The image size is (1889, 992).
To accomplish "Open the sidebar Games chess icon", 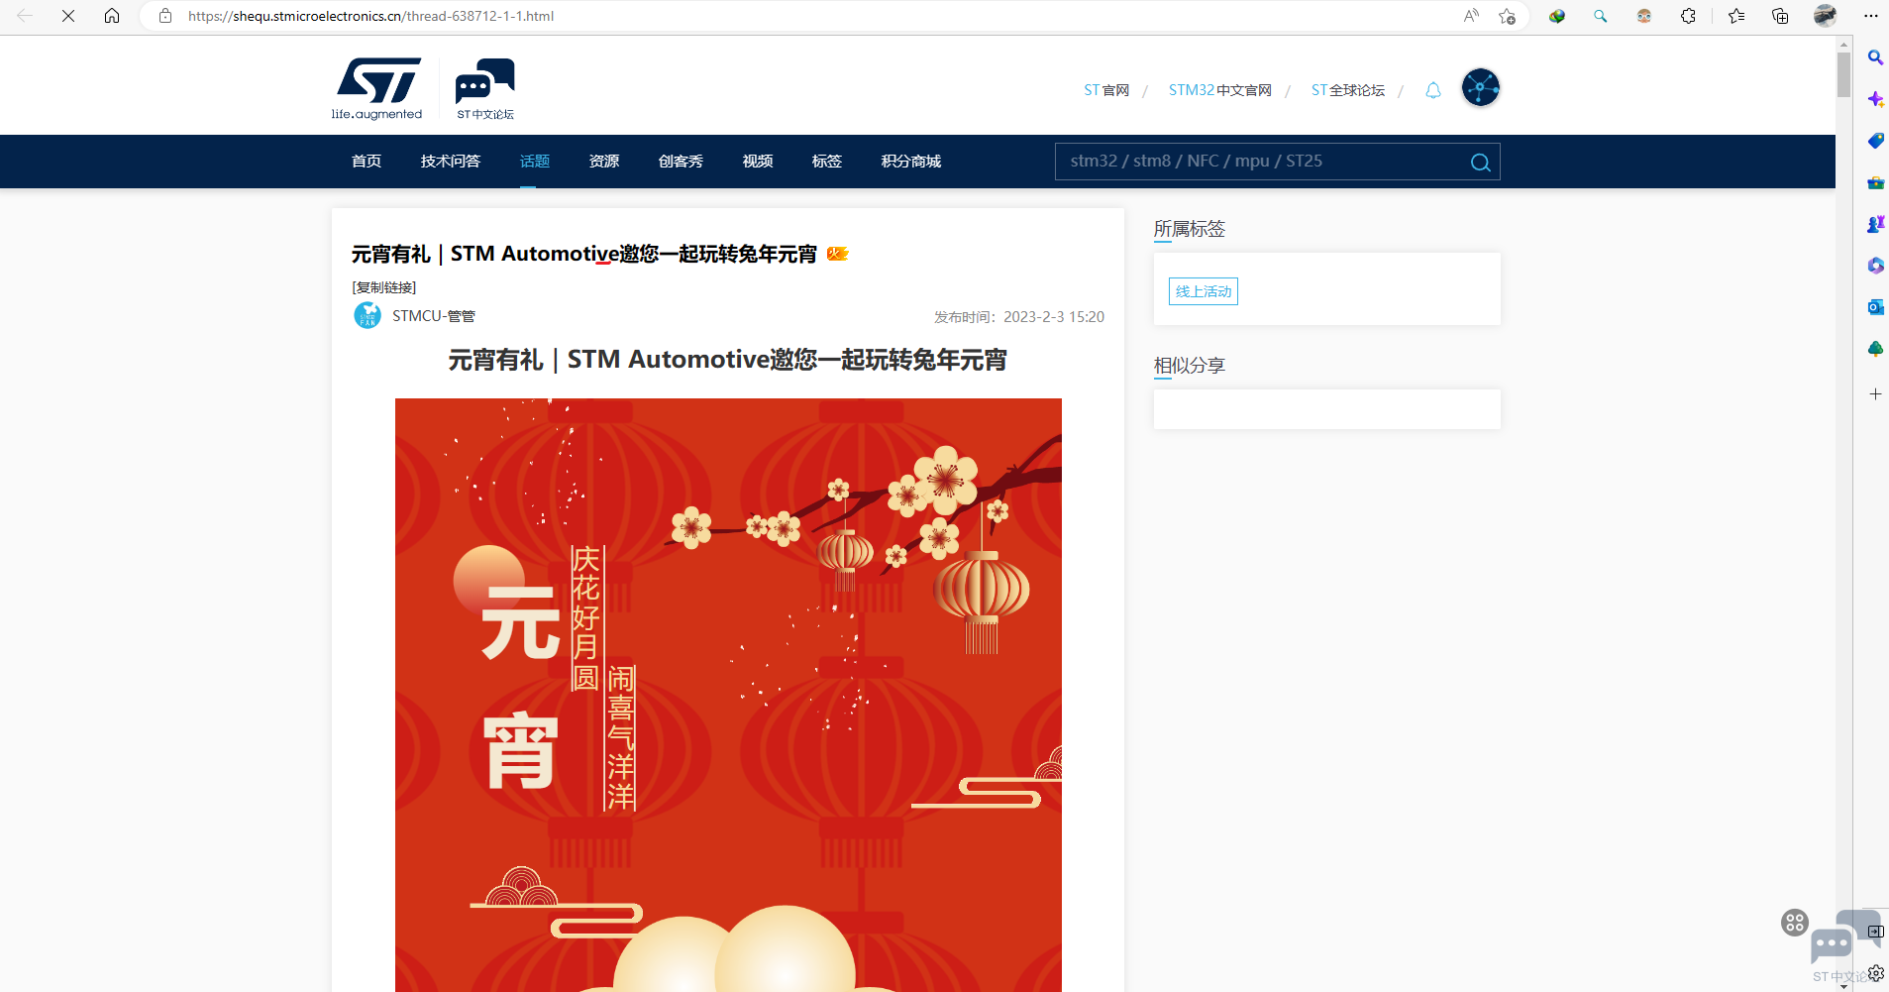I will click(x=1875, y=224).
